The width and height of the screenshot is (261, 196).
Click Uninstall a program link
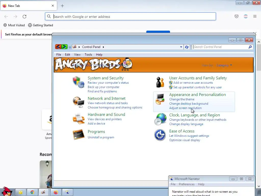click(x=101, y=137)
